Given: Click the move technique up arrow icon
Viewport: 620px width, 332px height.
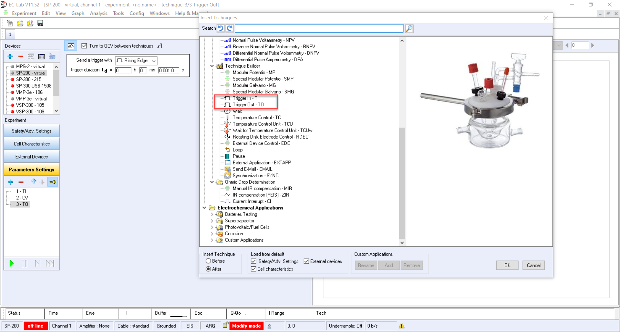Looking at the screenshot, I should tap(34, 181).
